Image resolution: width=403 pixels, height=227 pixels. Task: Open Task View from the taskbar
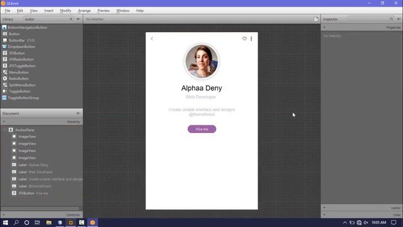37,223
